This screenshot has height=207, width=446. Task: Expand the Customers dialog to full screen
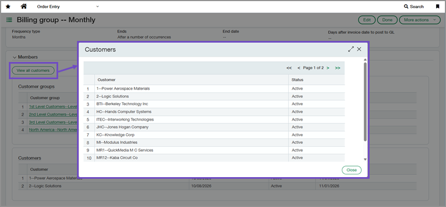(351, 49)
